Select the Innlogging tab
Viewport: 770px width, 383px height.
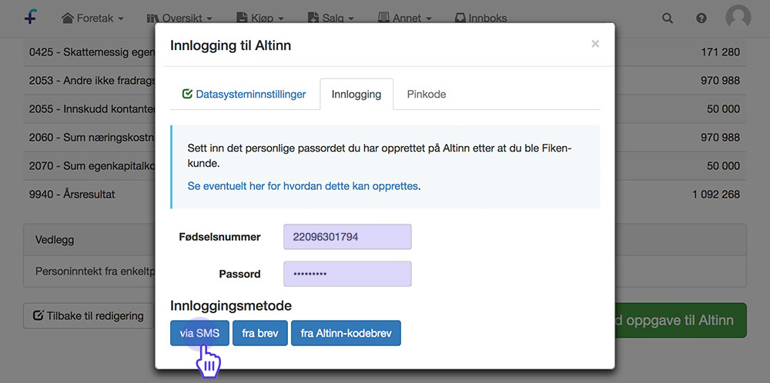point(357,94)
